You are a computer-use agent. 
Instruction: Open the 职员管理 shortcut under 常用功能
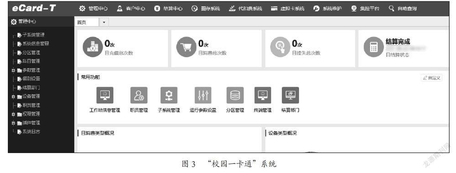point(139,95)
